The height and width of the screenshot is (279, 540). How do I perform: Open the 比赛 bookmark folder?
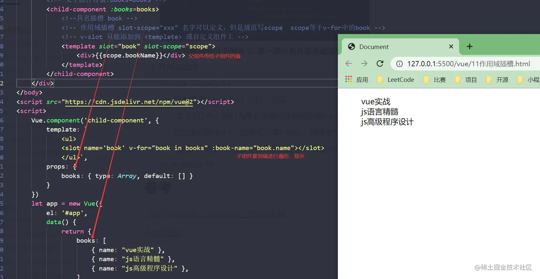tap(435, 79)
